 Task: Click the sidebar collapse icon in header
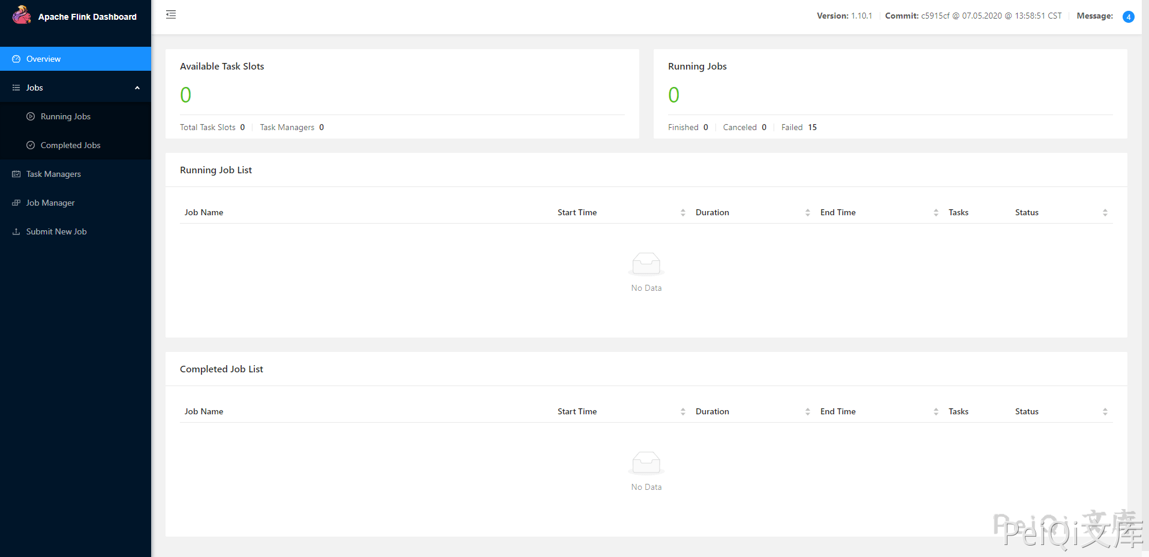171,14
